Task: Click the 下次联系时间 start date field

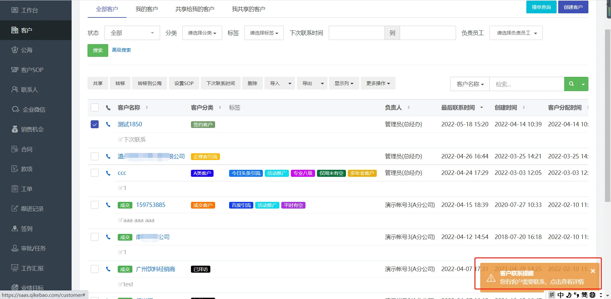Action: (x=356, y=33)
